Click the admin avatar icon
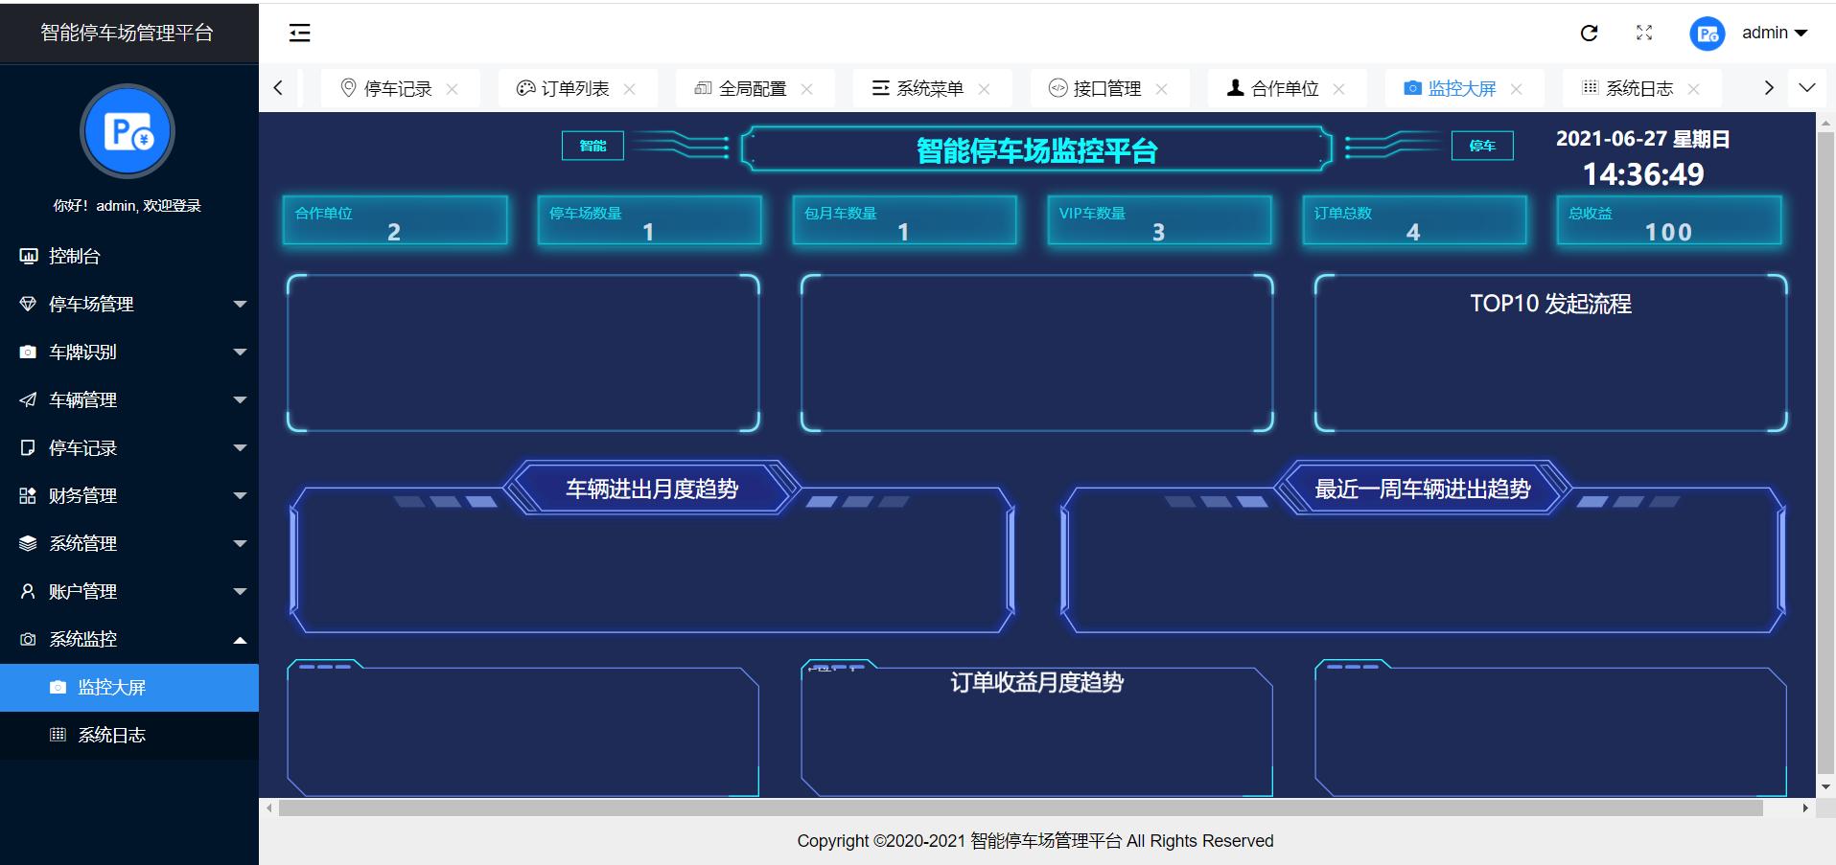The height and width of the screenshot is (865, 1836). coord(1707,34)
